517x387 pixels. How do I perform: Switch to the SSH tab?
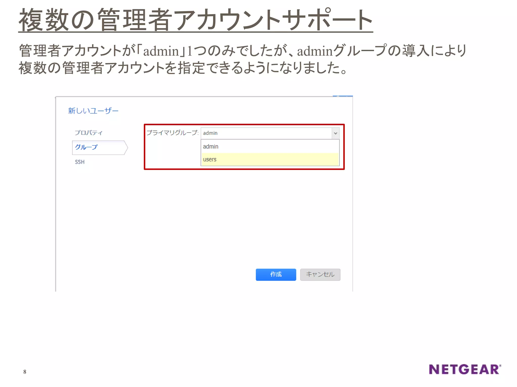[80, 162]
